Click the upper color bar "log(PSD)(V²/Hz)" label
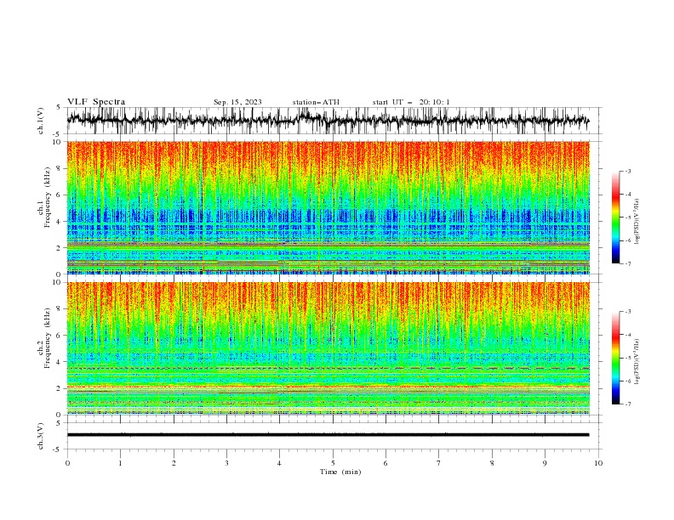The width and height of the screenshot is (674, 520). [x=637, y=222]
